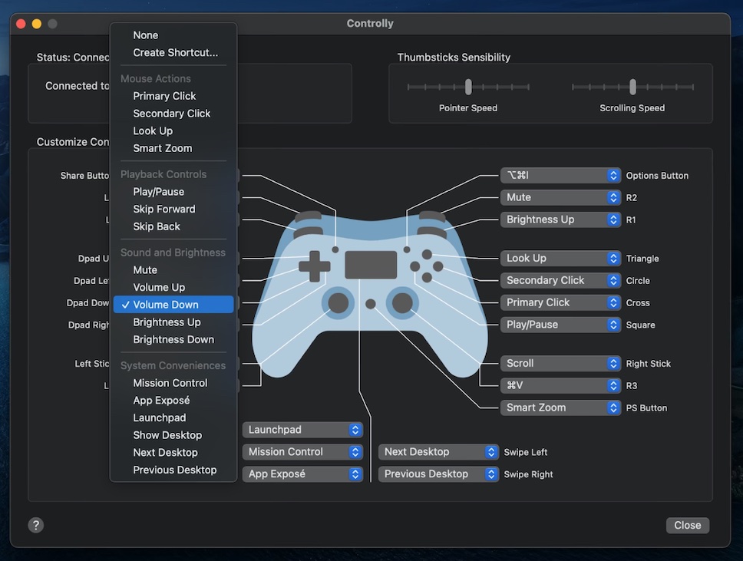Click the PS button on the controller diagram
The width and height of the screenshot is (743, 561).
(371, 304)
